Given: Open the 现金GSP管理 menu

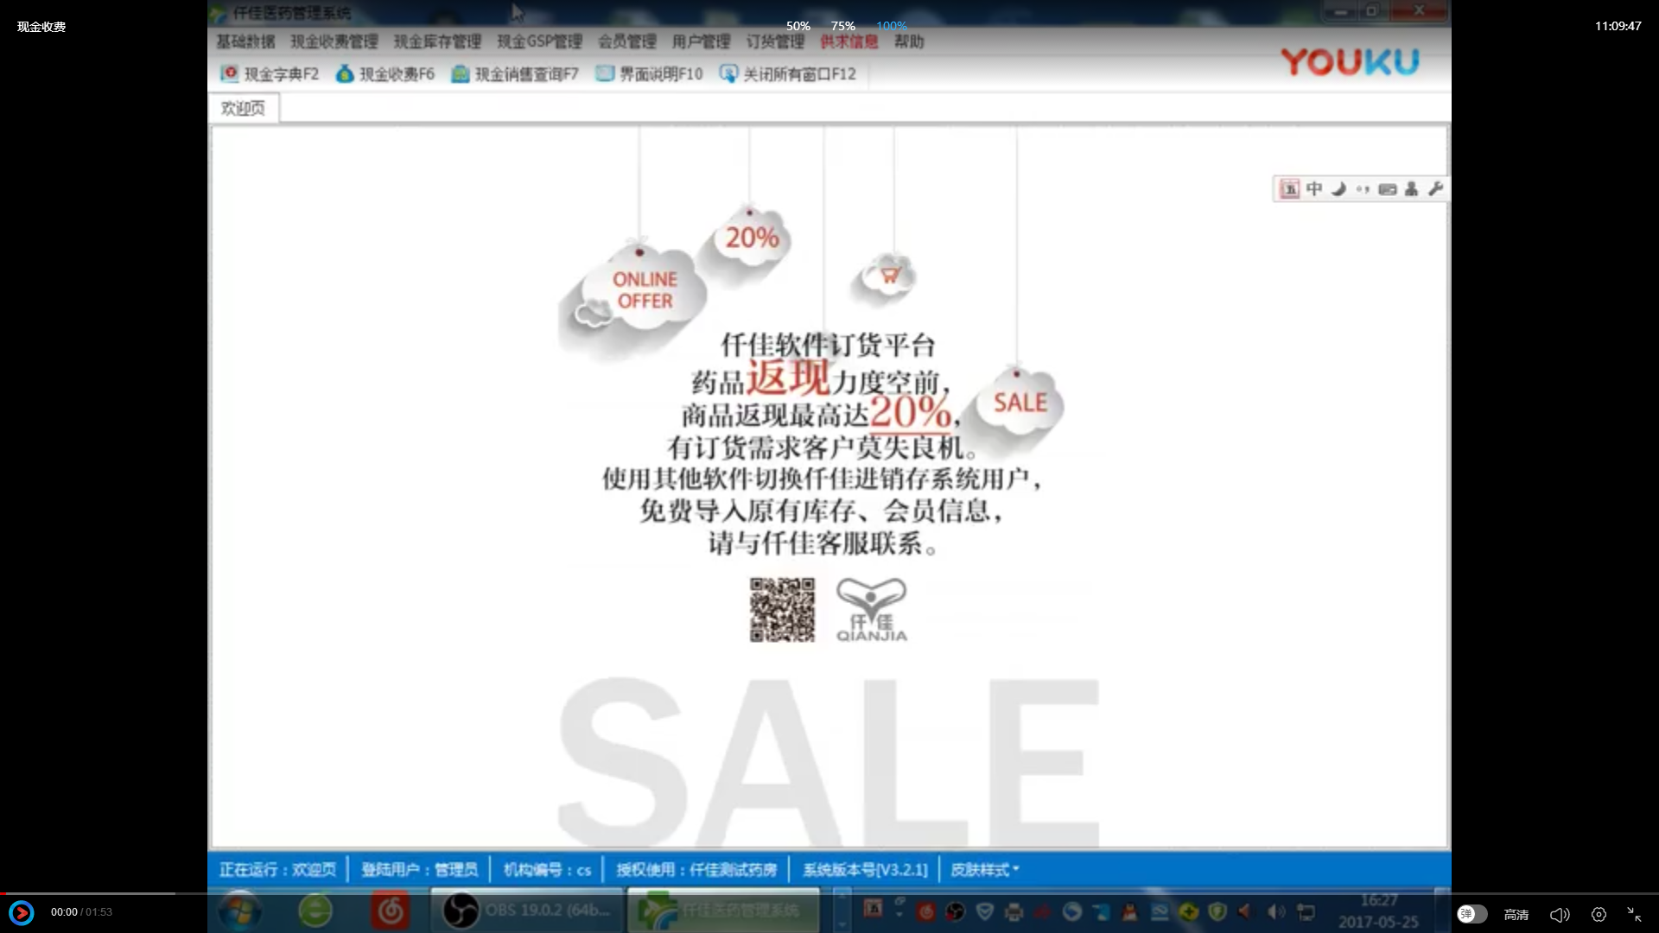Looking at the screenshot, I should click(539, 41).
